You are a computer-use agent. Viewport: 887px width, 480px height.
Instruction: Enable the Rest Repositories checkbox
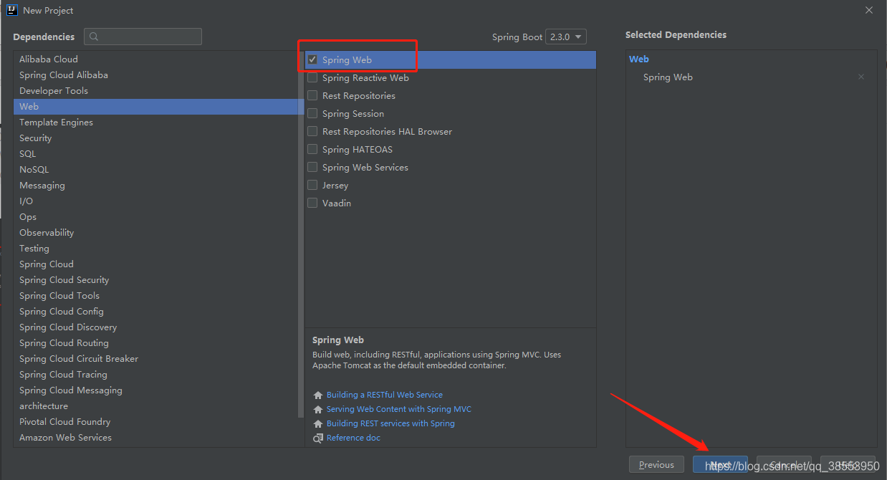[312, 95]
